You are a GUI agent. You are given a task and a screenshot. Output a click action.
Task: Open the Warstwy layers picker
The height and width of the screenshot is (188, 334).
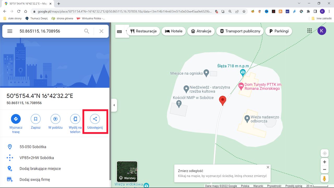(127, 172)
